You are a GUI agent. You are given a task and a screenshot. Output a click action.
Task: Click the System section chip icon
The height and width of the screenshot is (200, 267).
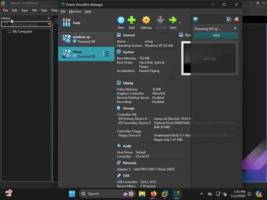coord(119,52)
